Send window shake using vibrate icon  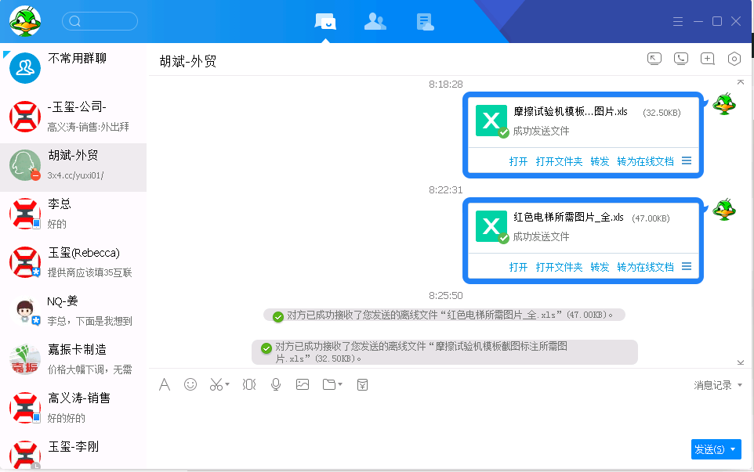249,384
